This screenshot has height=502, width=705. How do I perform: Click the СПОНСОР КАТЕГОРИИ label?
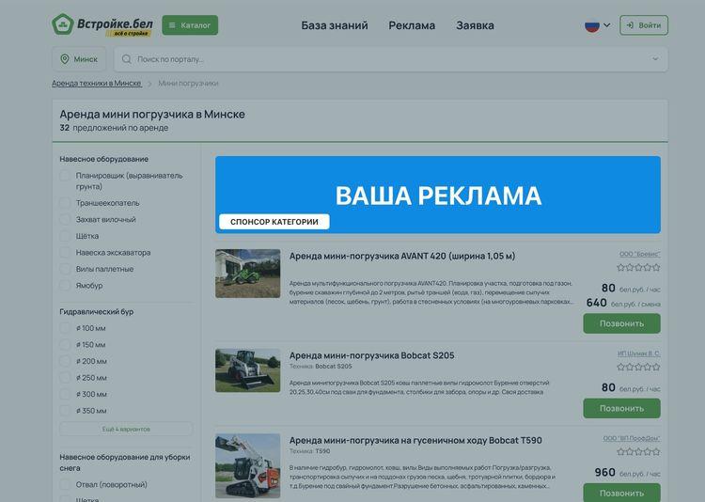click(x=274, y=222)
